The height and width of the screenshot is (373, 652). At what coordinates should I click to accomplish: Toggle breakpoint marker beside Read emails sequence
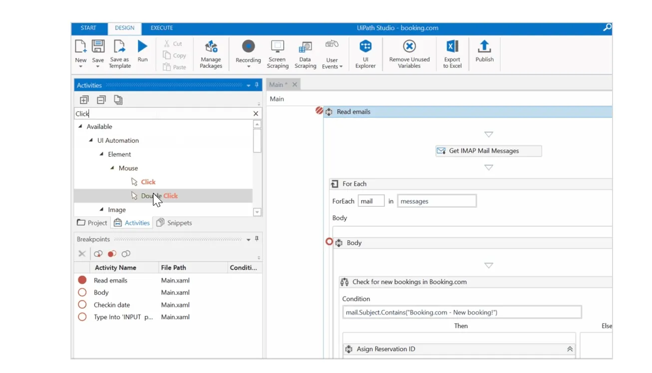tap(320, 111)
